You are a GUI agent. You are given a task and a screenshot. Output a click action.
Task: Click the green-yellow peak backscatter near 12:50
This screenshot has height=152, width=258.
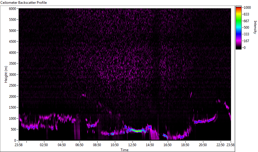(x=136, y=131)
